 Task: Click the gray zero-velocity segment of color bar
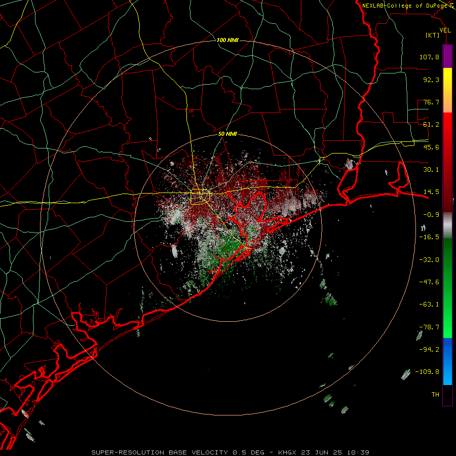(447, 225)
